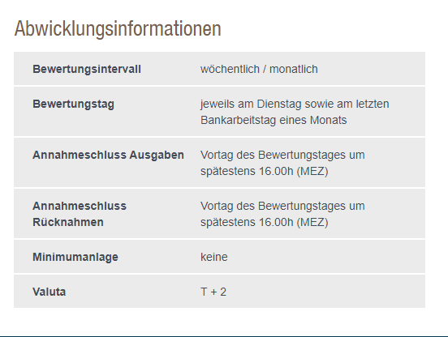The height and width of the screenshot is (337, 448).
Task: Select the Annahmeschluss Rücknahmen label
Action: pyautogui.click(x=80, y=214)
